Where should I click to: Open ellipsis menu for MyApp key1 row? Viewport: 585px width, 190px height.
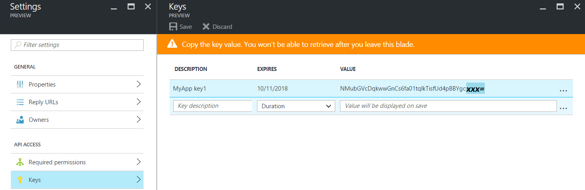pyautogui.click(x=563, y=90)
